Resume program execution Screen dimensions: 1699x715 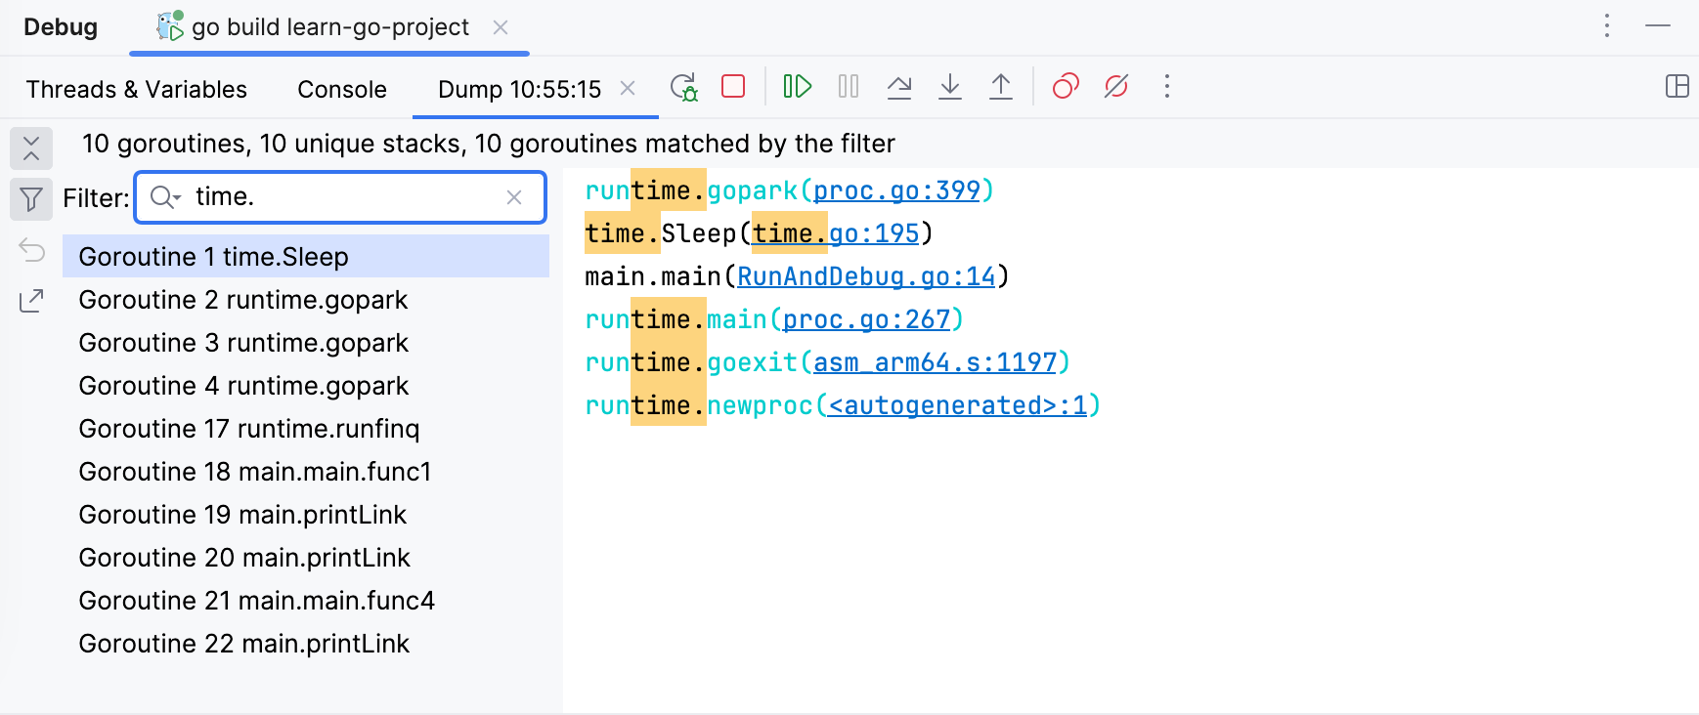(797, 87)
